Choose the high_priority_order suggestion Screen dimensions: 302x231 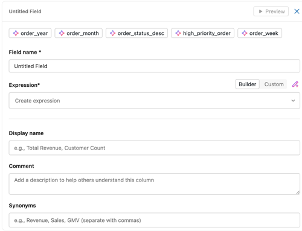[202, 33]
